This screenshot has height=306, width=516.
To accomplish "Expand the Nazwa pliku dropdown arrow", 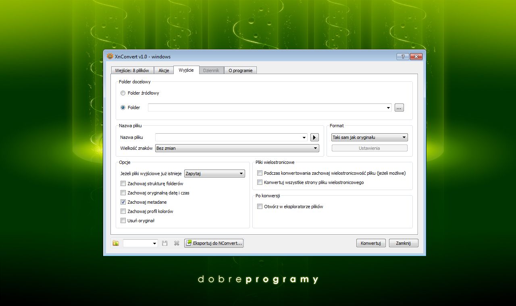I will (304, 137).
